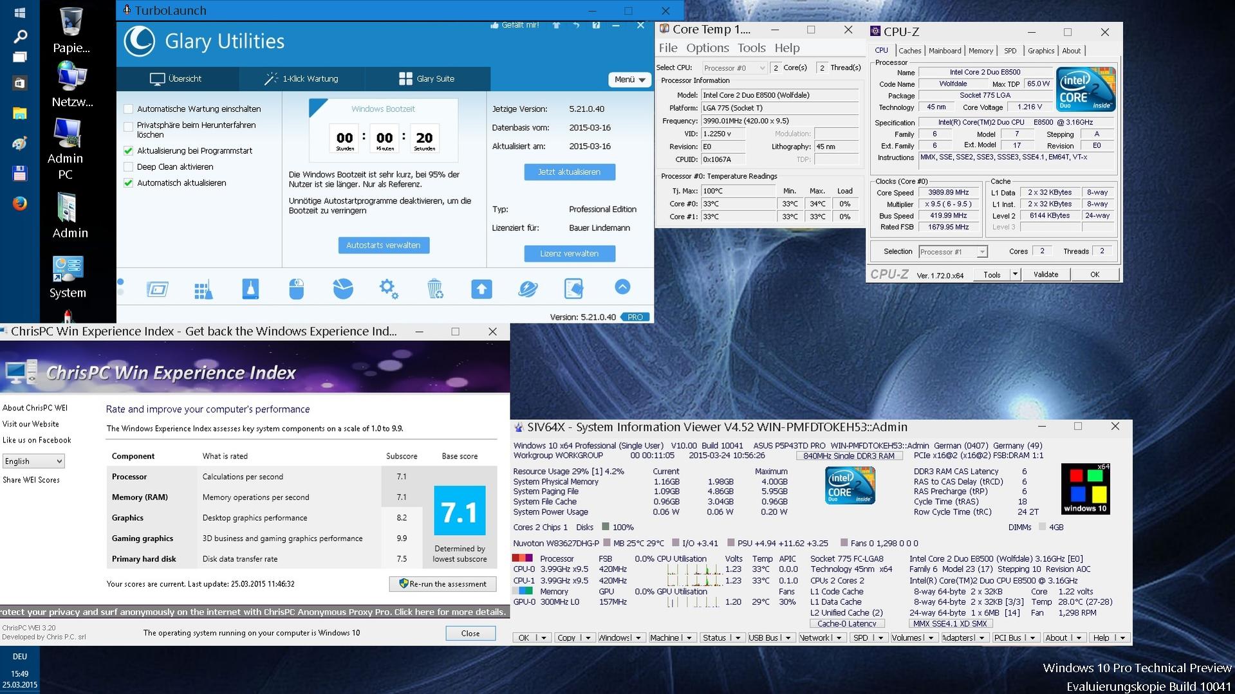
Task: Expand the SIV64X Volumes dropdown arrow
Action: coord(931,638)
